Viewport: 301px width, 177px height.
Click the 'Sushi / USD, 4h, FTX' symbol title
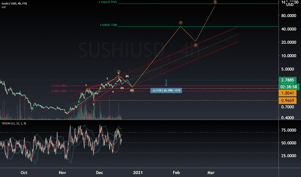click(x=14, y=4)
